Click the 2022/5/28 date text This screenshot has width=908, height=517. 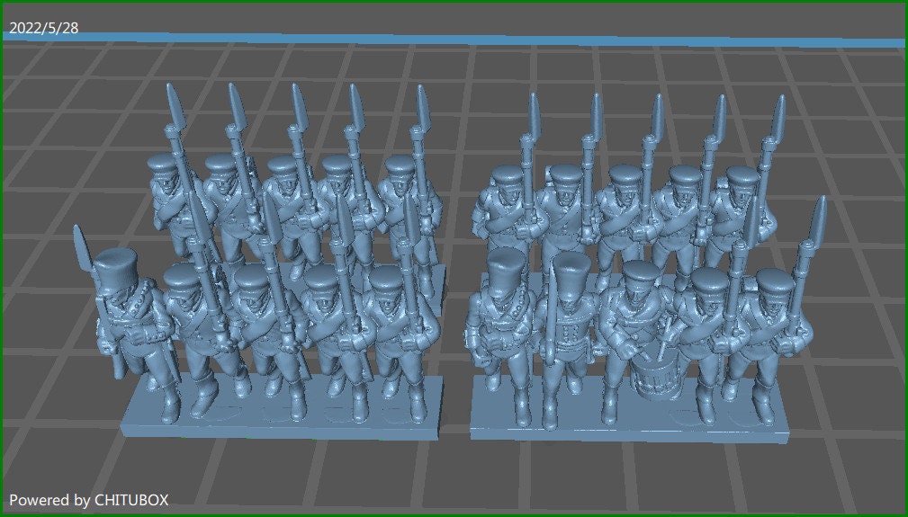[x=44, y=29]
